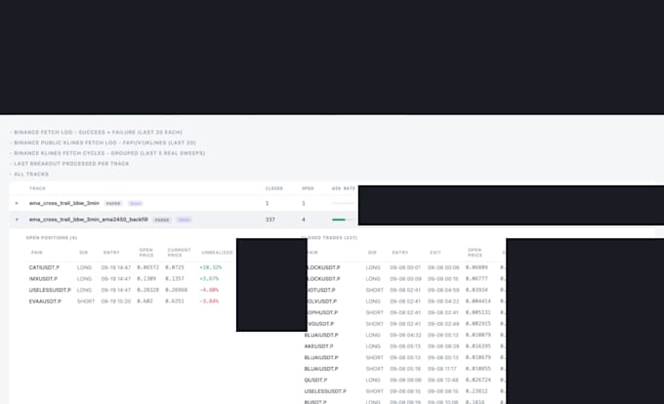Expand Binance Fetch Log success + failure section
Viewport: 664px width, 404px height.
(x=98, y=133)
